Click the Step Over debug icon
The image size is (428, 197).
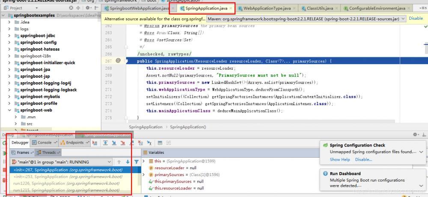coord(105,143)
